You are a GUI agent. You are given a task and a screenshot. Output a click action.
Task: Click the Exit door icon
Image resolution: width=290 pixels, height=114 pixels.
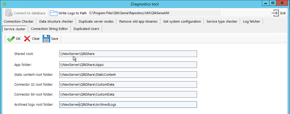275,13
